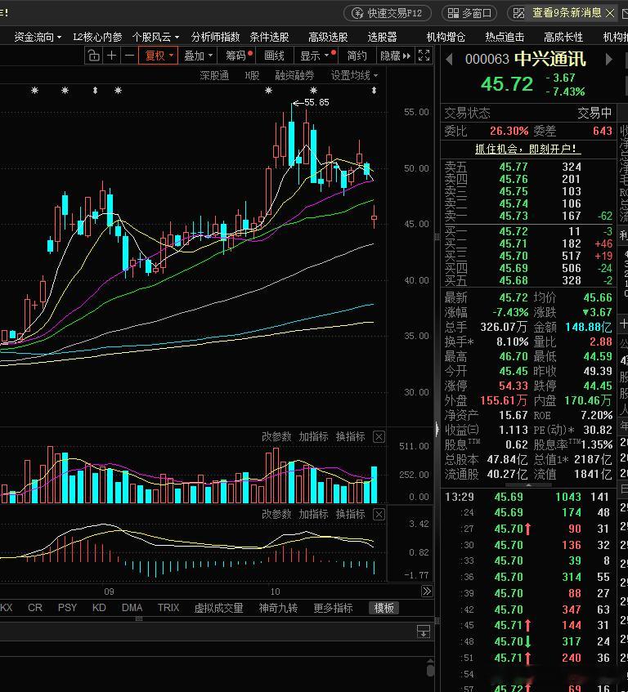The width and height of the screenshot is (628, 692).
Task: Select the 模板 template tab
Action: click(384, 608)
